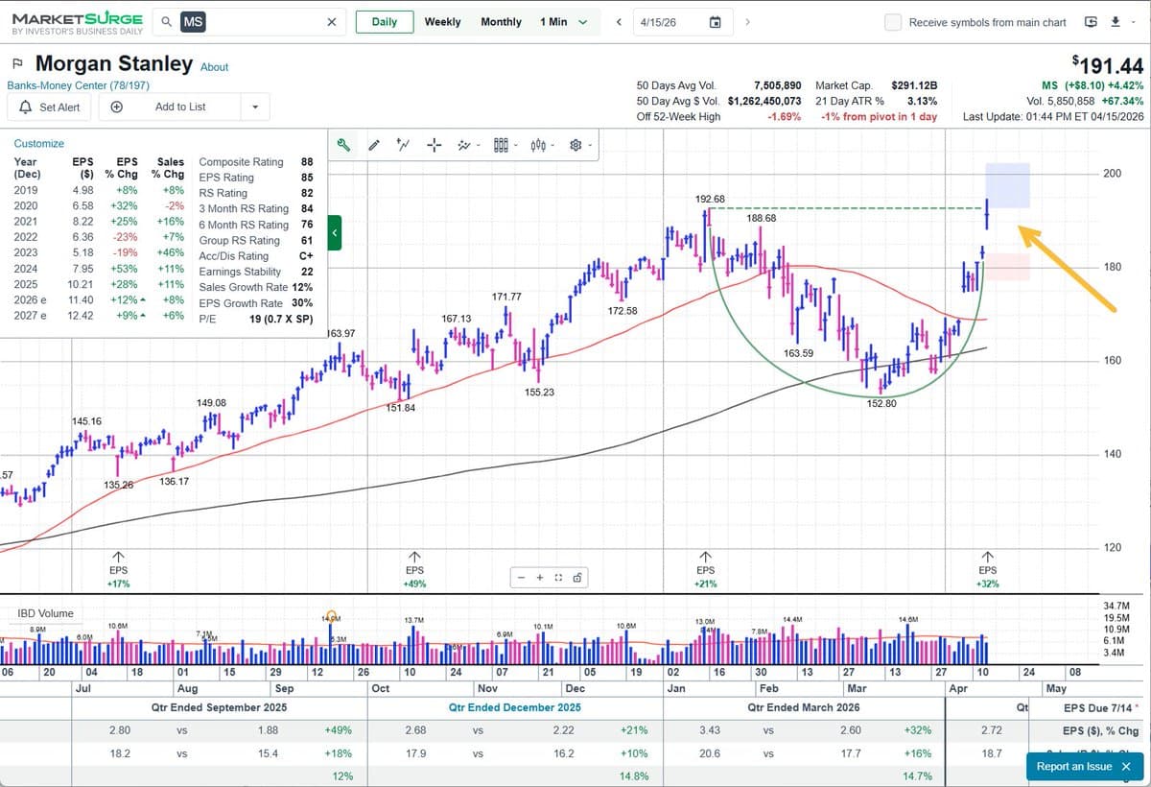Click the pattern recognition icon in the toolbar
Screen dimensions: 1151x787
tap(464, 145)
